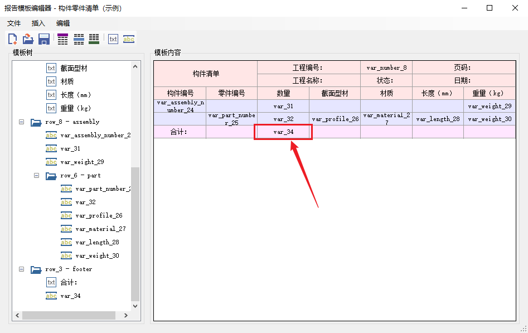Screen dimensions: 528x333
Task: Select var_profile_26 in the template tree
Action: (x=99, y=216)
